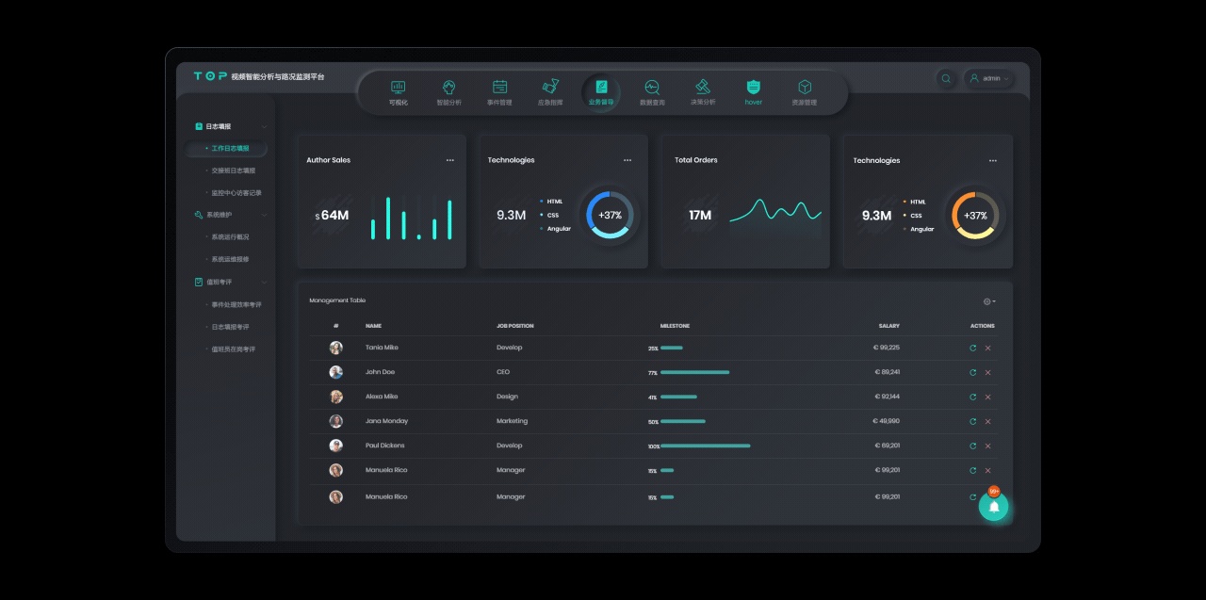Sort table by SALARY column header
The image size is (1206, 600).
tap(889, 326)
